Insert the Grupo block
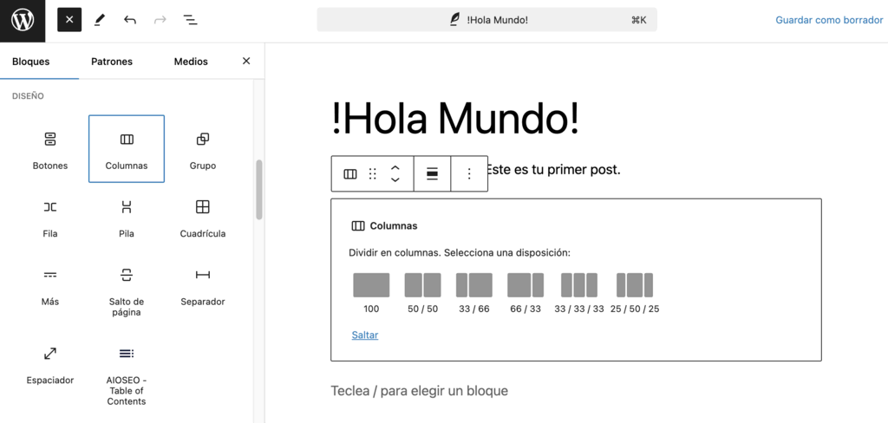Screen dimensions: 888x423 (202, 149)
